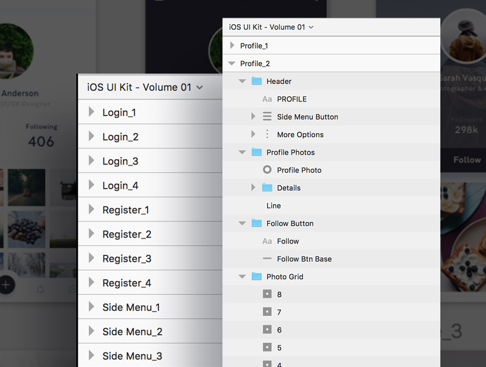This screenshot has height=367, width=486.
Task: Collapse the Profile_2 artboard
Action: coord(232,63)
